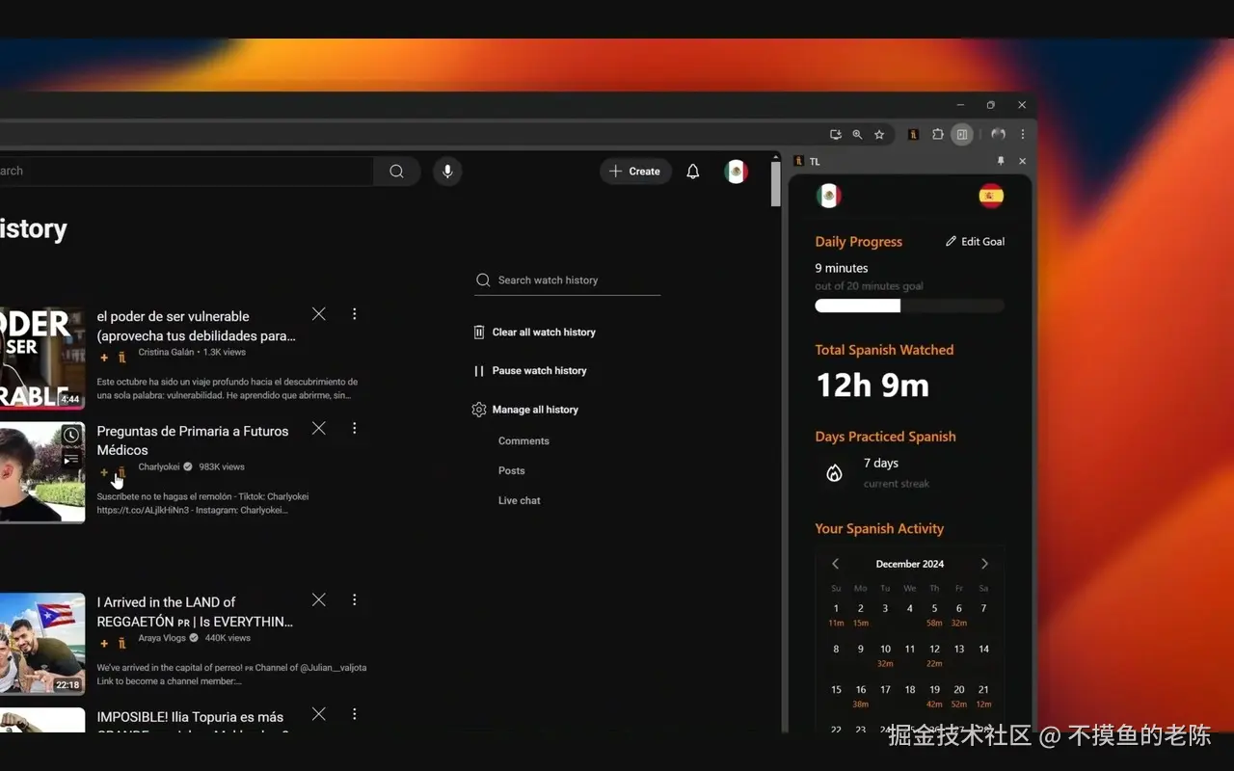Click Edit Goal in Daily Progress
Image resolution: width=1234 pixels, height=771 pixels.
point(975,242)
